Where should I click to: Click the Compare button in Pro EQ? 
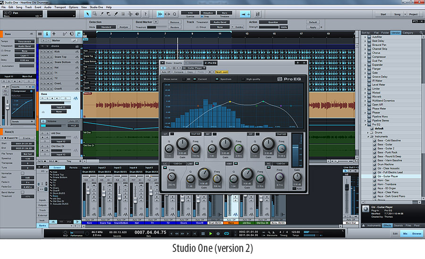(x=178, y=72)
